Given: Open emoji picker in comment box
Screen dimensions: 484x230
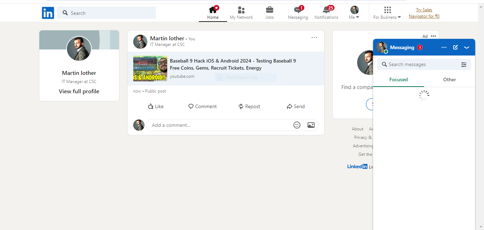Looking at the screenshot, I should (297, 125).
